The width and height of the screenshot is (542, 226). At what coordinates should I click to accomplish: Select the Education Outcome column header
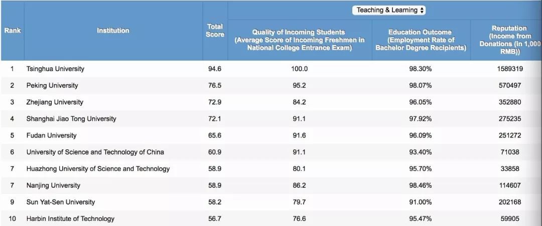(x=421, y=40)
